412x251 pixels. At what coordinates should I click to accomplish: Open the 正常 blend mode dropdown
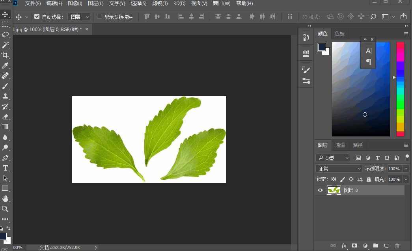339,169
